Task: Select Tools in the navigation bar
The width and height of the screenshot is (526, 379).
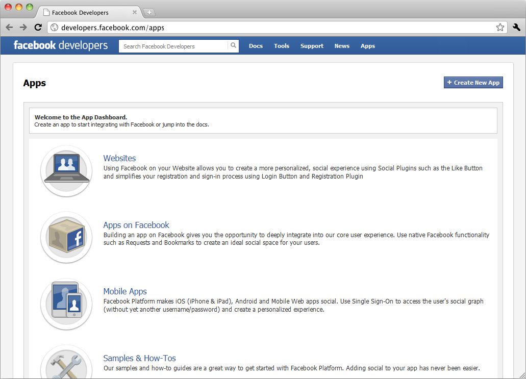Action: point(281,46)
